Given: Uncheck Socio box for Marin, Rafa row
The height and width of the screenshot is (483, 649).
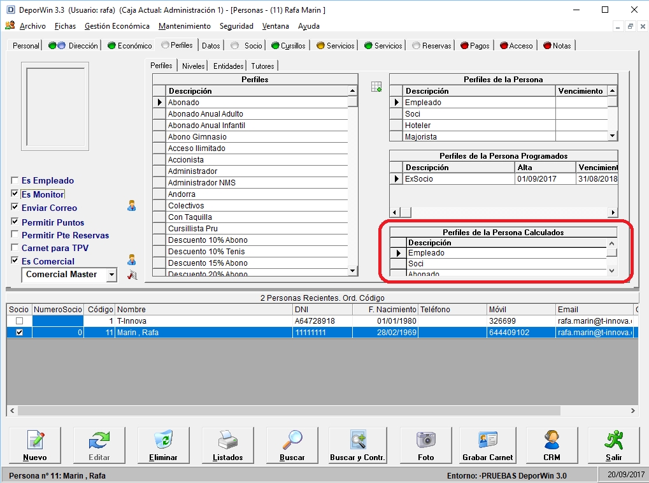Looking at the screenshot, I should click(x=20, y=332).
